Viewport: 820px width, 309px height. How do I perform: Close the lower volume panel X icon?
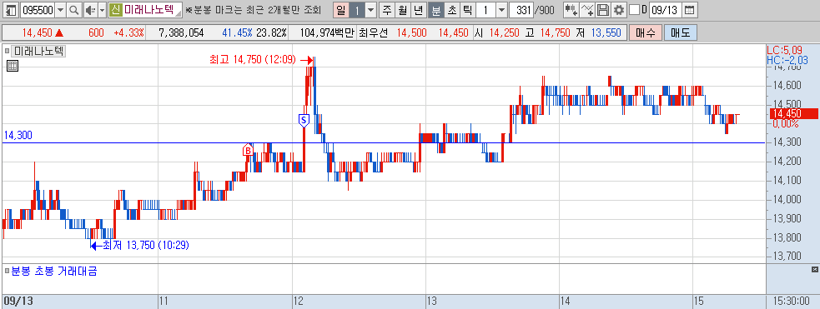point(814,269)
